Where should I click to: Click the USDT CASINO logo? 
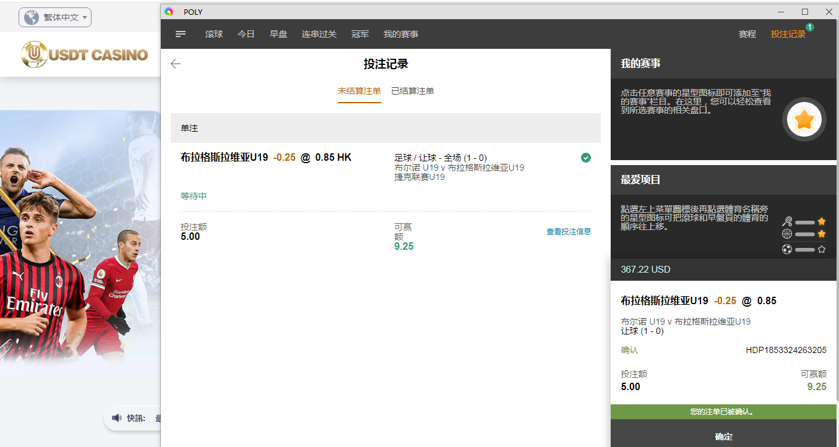pyautogui.click(x=85, y=54)
